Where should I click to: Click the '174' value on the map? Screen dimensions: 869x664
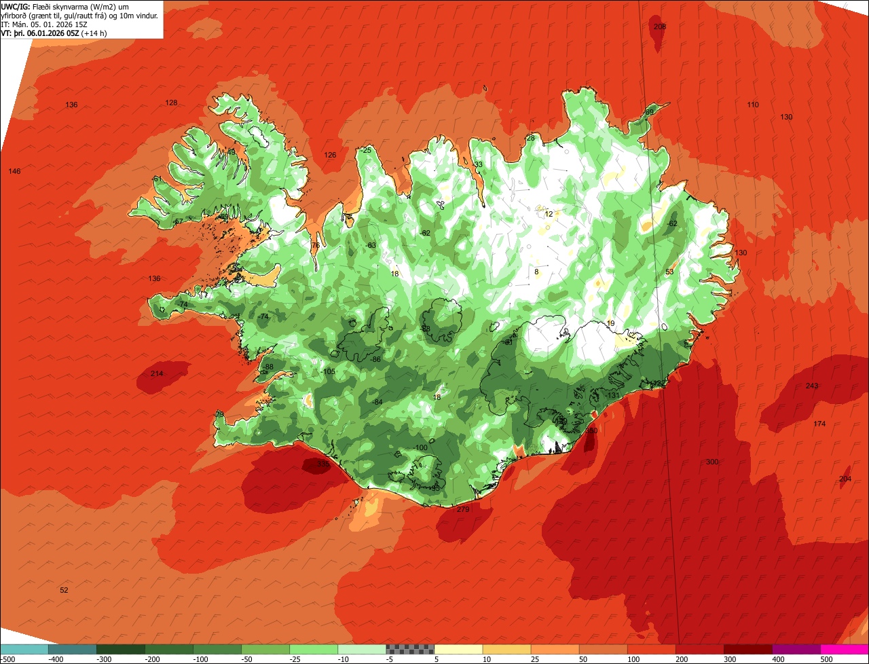pos(819,424)
